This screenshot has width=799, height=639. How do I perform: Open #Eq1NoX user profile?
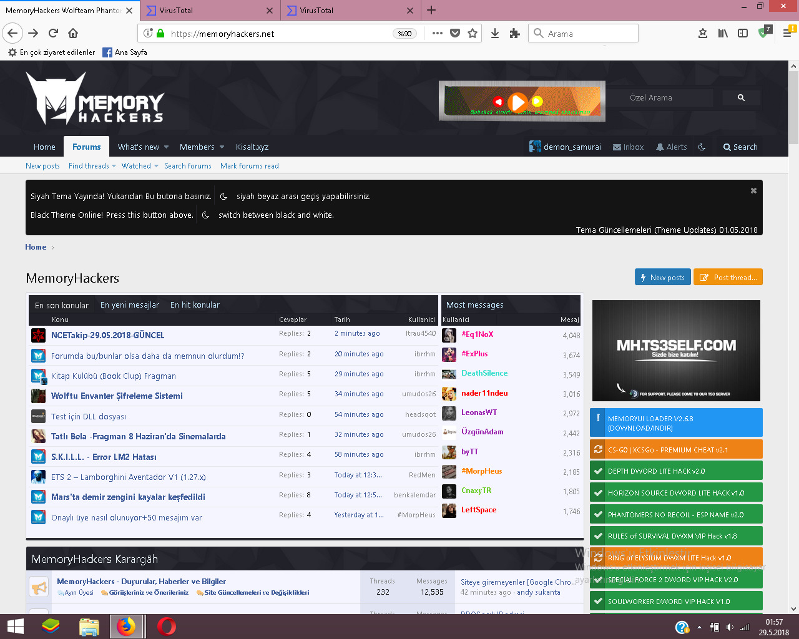477,334
